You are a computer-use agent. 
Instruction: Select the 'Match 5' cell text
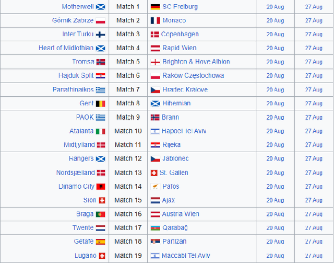click(128, 62)
